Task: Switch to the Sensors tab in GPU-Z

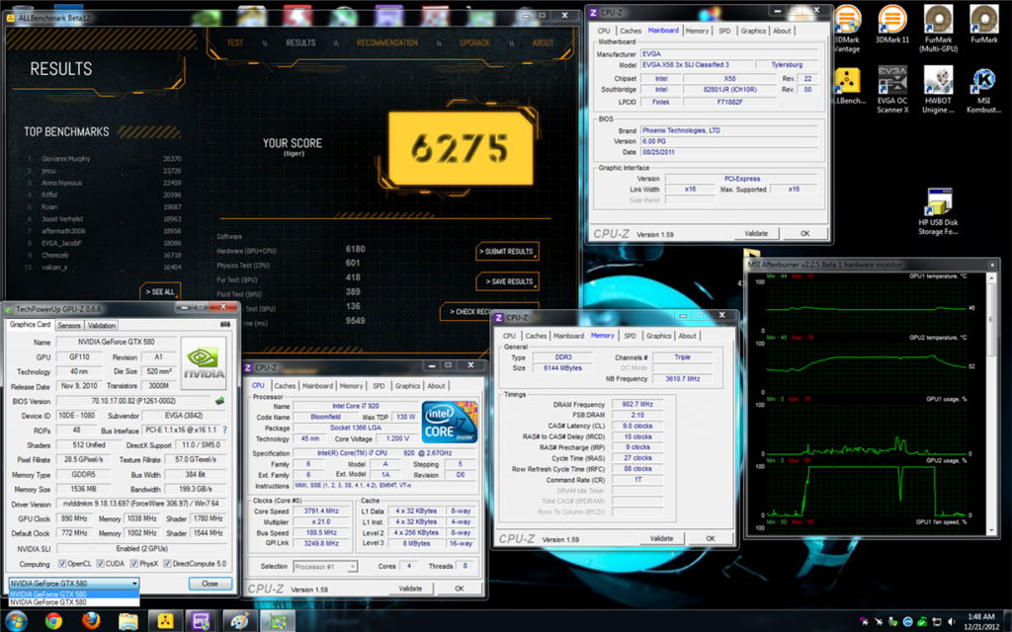Action: point(69,326)
